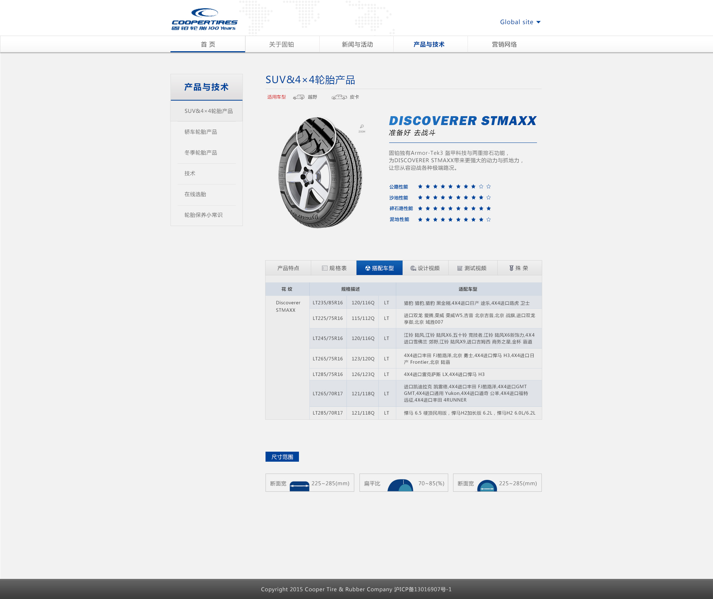Viewport: 713px width, 599px height.
Task: Click the 花纹 column header
Action: point(287,289)
